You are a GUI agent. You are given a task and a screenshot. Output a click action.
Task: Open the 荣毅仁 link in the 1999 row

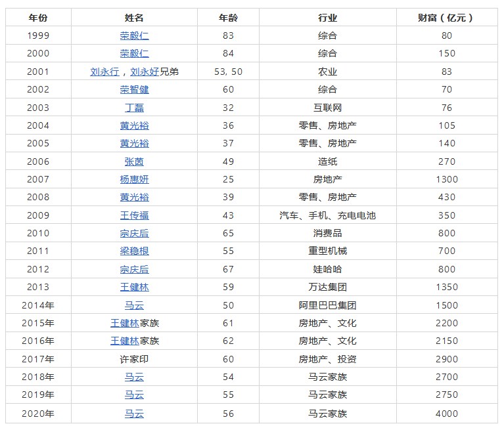point(134,35)
